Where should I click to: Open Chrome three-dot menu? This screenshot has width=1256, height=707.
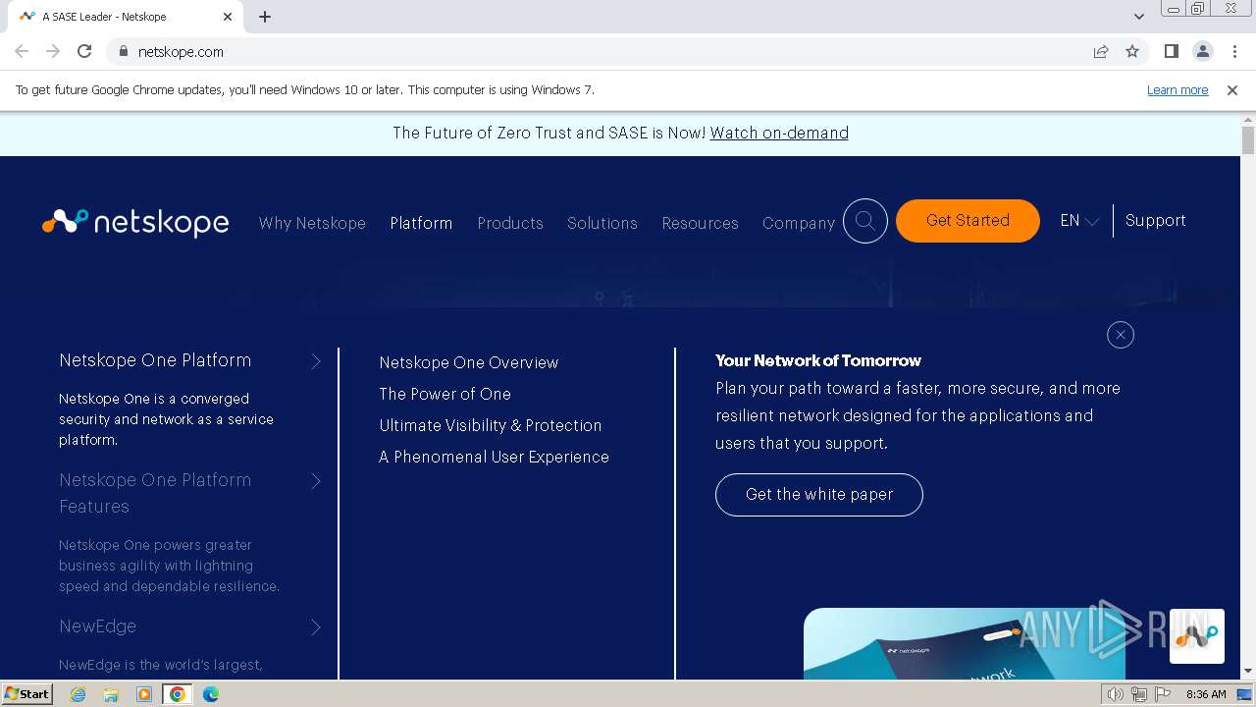(x=1234, y=51)
